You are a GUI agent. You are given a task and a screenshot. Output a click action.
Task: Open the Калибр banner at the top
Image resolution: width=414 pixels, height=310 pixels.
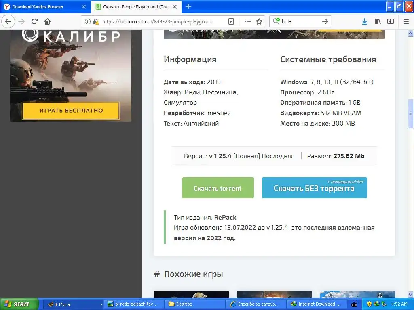[x=274, y=34]
